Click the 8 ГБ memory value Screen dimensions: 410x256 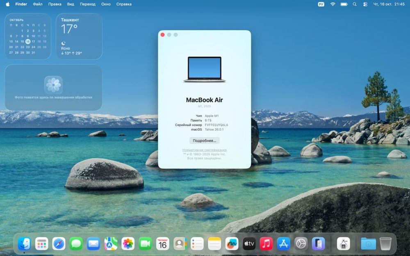[208, 120]
